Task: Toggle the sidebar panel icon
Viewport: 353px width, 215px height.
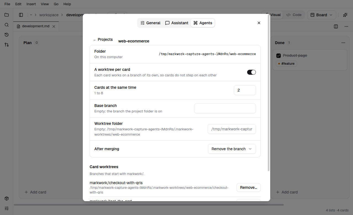Action: coord(21,15)
